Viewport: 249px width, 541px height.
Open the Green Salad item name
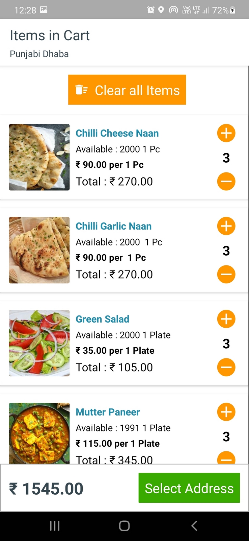(103, 319)
